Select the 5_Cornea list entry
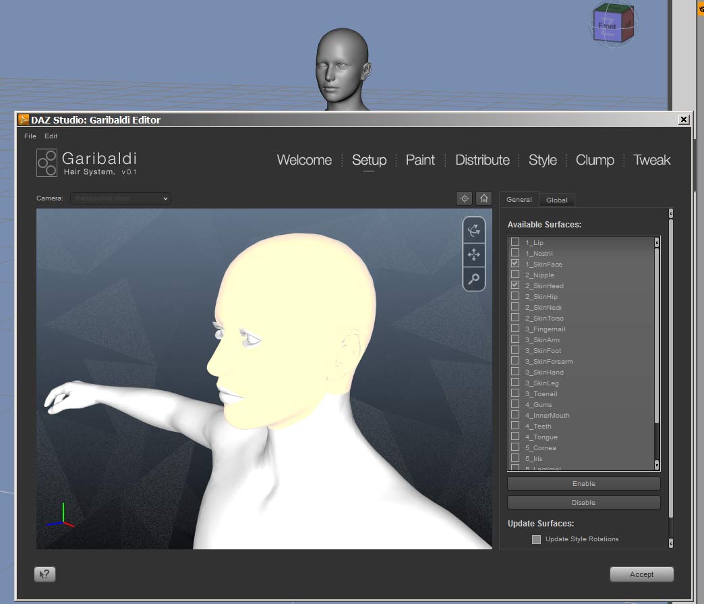 (541, 447)
